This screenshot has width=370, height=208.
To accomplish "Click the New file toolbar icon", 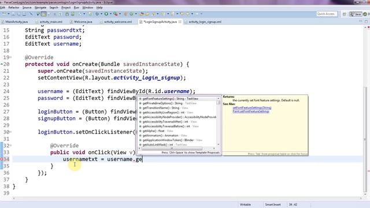I will [x=4, y=14].
